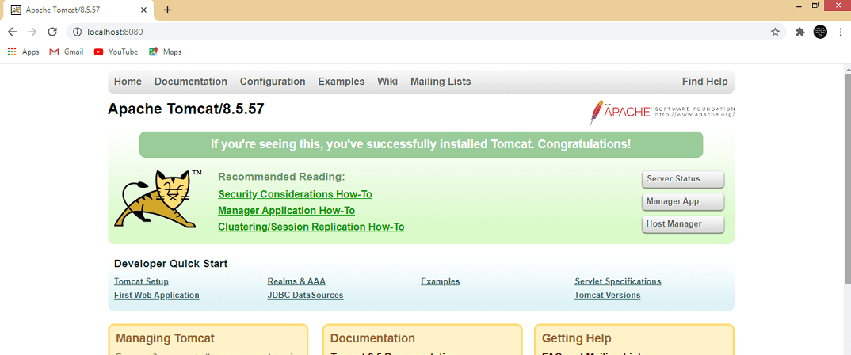Go back with the browser back arrow
The width and height of the screenshot is (851, 355).
(12, 32)
